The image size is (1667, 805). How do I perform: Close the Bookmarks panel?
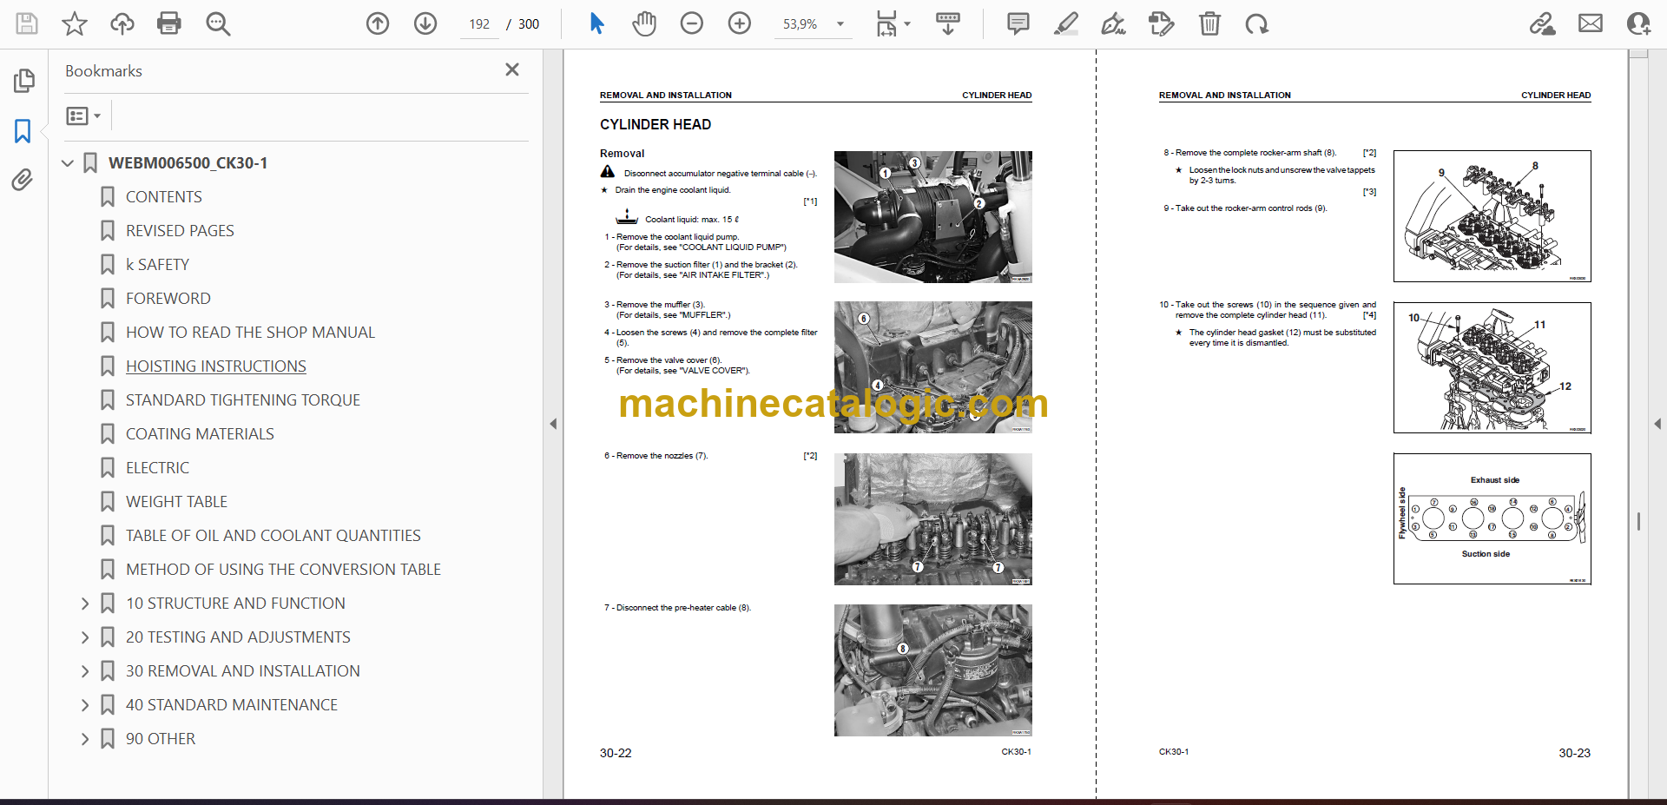tap(512, 69)
